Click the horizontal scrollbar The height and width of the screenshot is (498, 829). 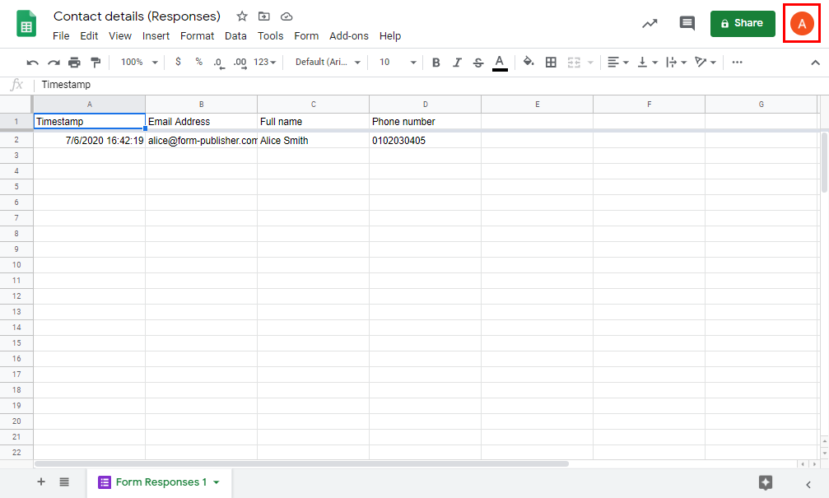301,464
